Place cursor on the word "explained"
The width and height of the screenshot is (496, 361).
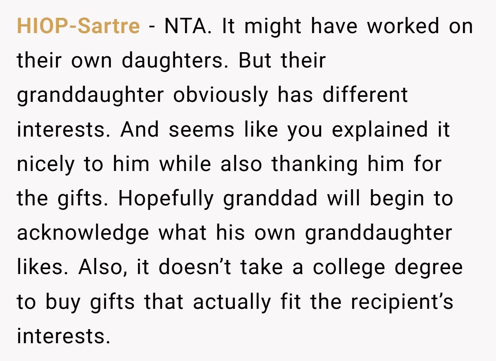tap(379, 130)
